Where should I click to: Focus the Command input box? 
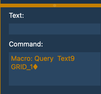click(55, 69)
